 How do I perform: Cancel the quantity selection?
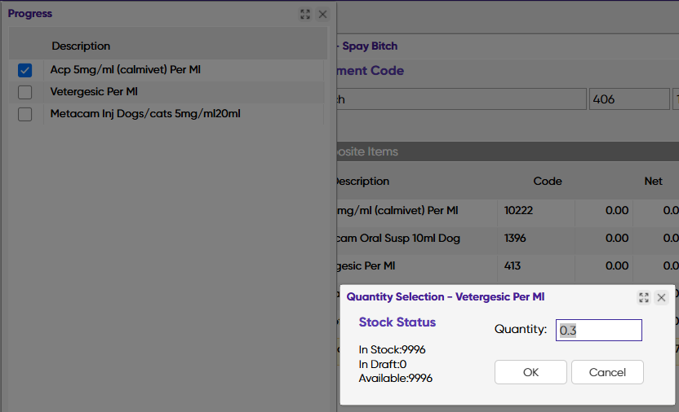607,372
